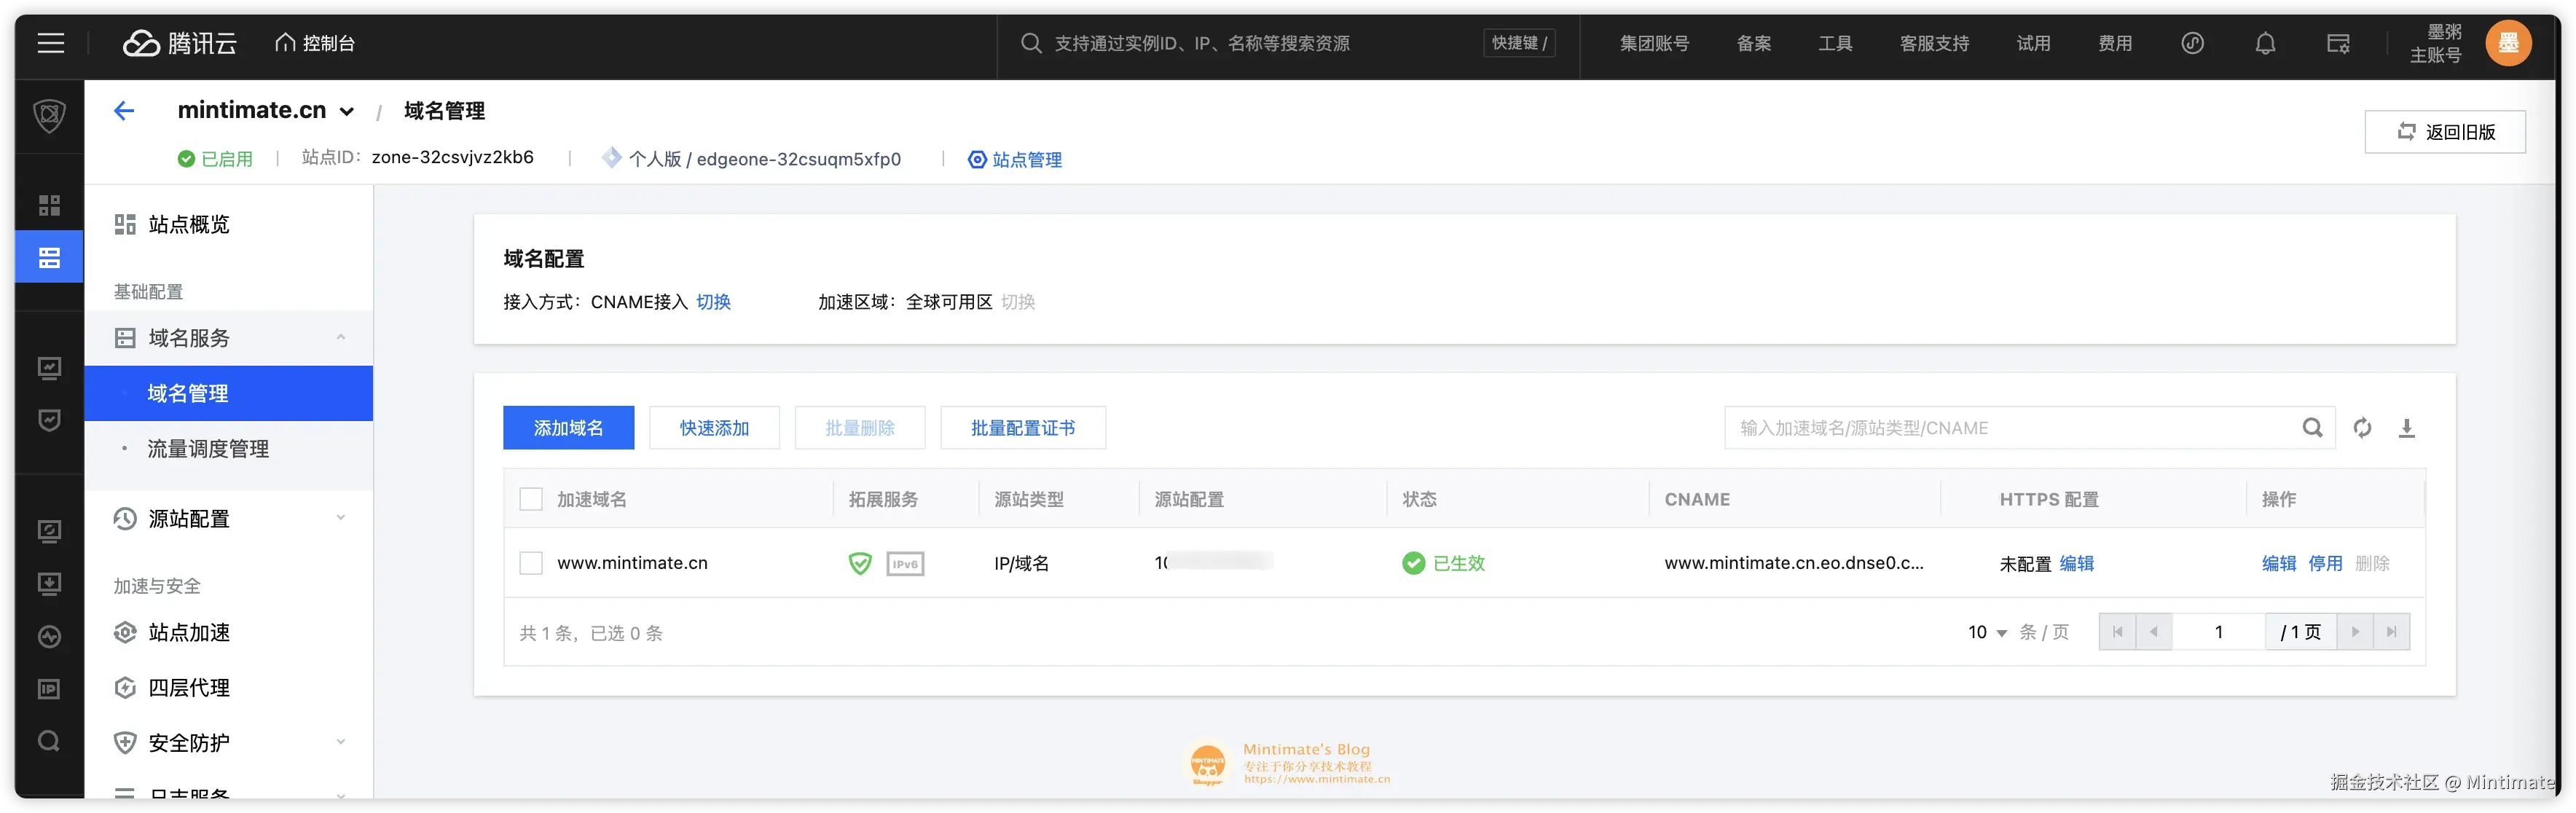This screenshot has height=813, width=2576.
Task: Click 编辑 next to 未配置 HTTPS
Action: [2076, 563]
